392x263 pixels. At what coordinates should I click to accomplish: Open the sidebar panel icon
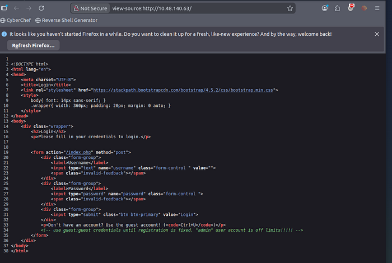tap(4, 8)
